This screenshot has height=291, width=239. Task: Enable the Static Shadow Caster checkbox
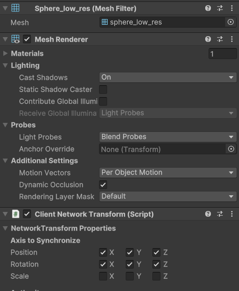tap(103, 90)
